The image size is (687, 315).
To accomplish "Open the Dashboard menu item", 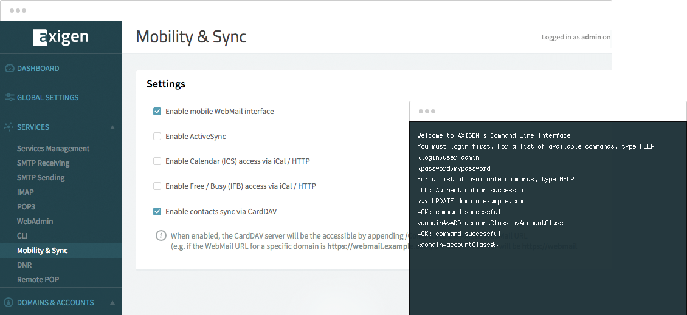I will pos(38,68).
